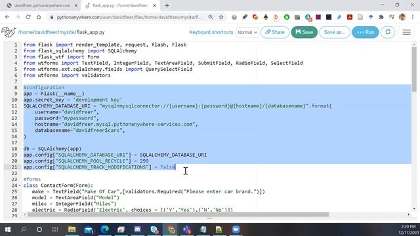Open the media control playlist icon
The image size is (420, 236).
[x=392, y=17]
